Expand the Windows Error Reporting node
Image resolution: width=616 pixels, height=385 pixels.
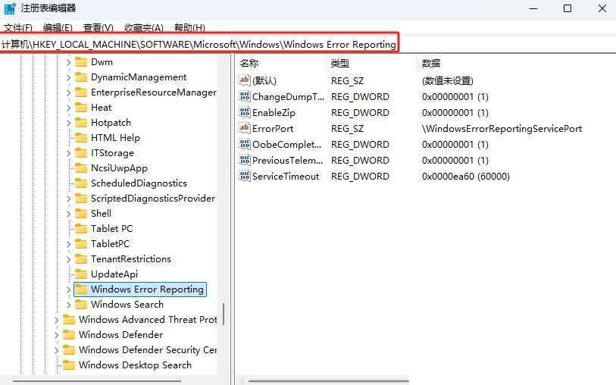pos(69,289)
